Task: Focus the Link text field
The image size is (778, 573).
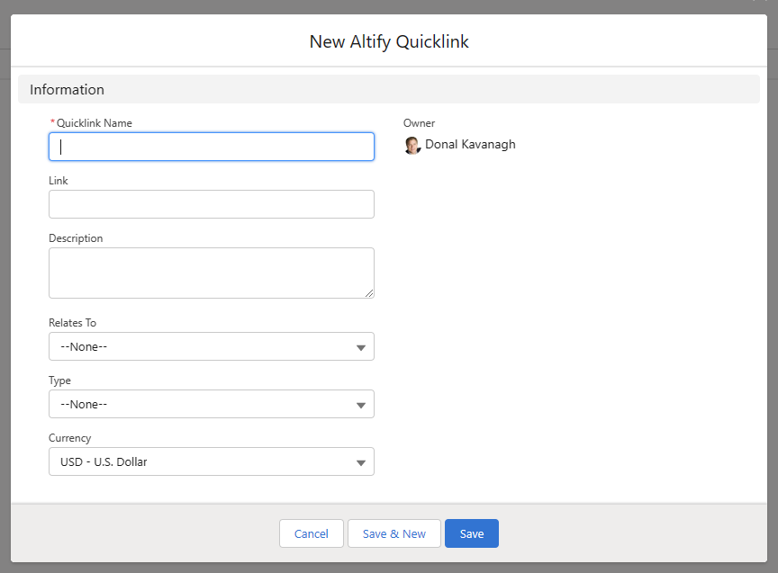Action: [212, 204]
